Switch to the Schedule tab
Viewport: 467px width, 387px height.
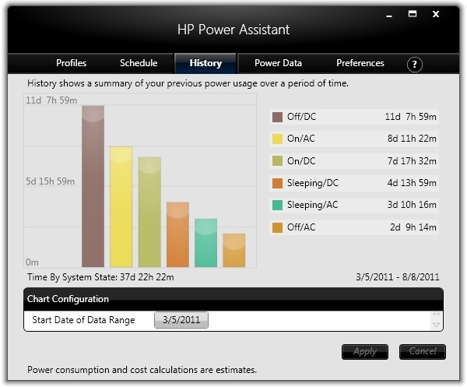coord(139,63)
